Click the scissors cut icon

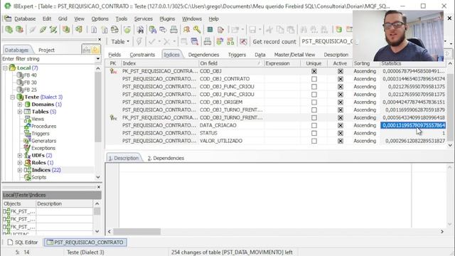point(269,29)
